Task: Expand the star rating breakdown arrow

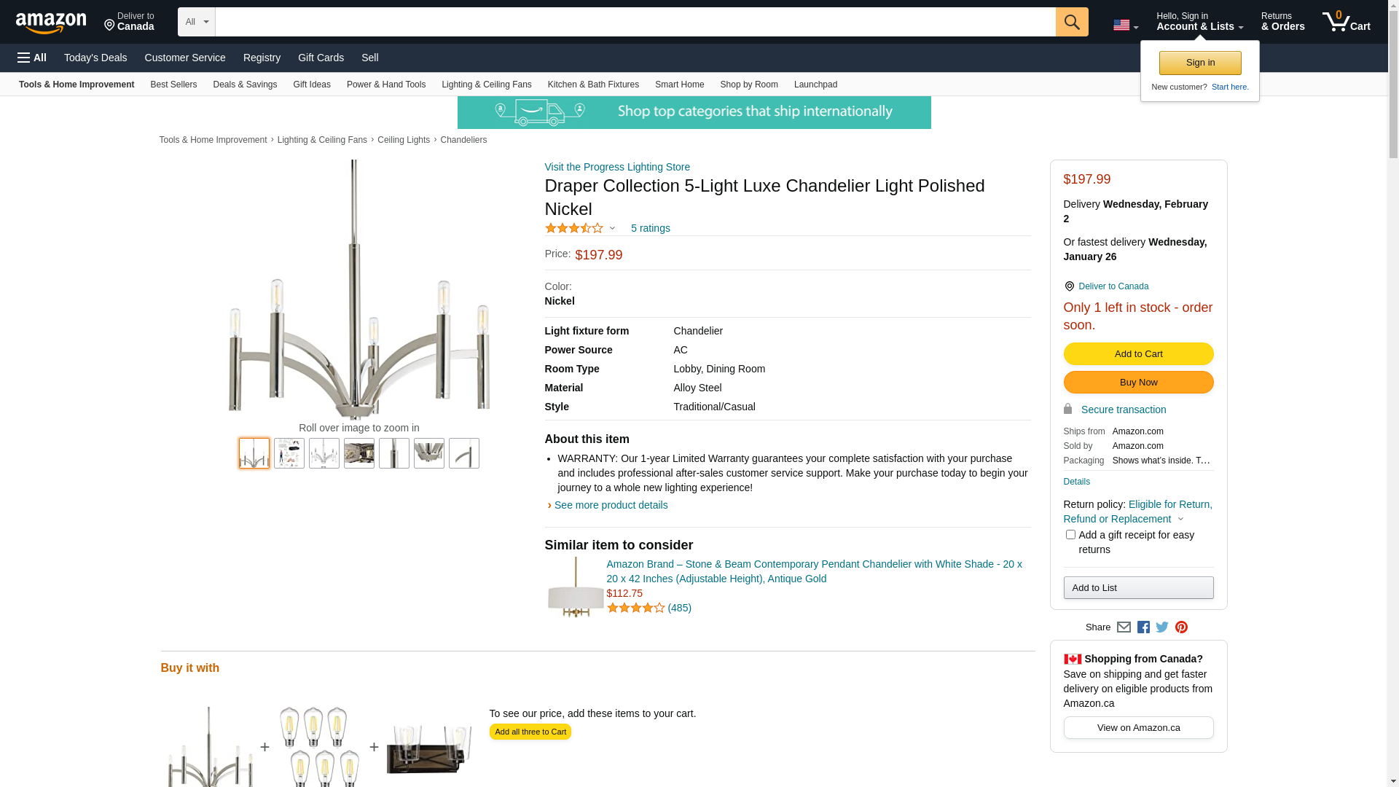Action: [612, 229]
